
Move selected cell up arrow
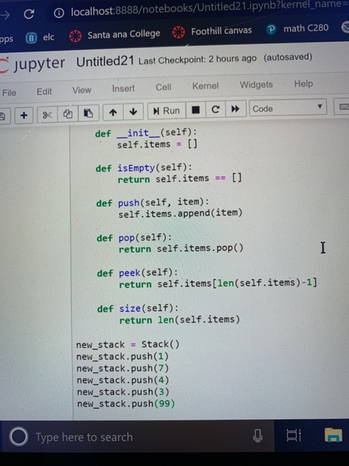tap(113, 113)
